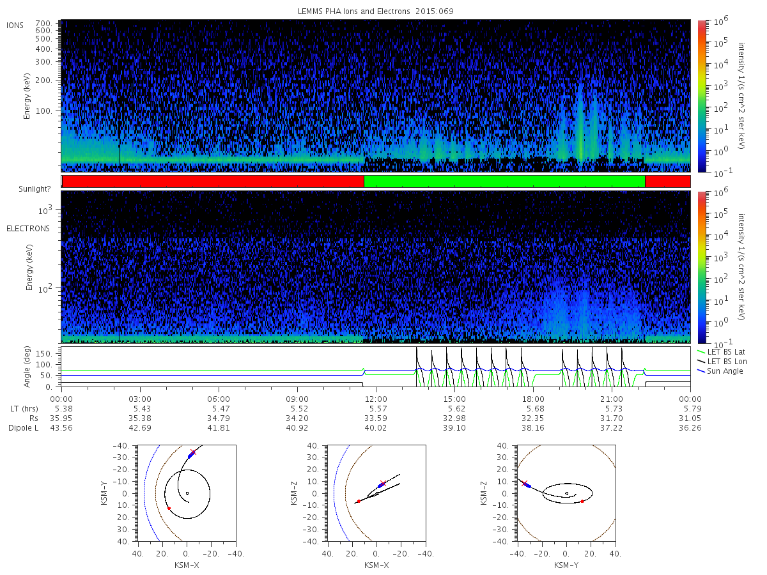Click the KSM-Y vs KSM-Z orbit plot

coord(566,493)
